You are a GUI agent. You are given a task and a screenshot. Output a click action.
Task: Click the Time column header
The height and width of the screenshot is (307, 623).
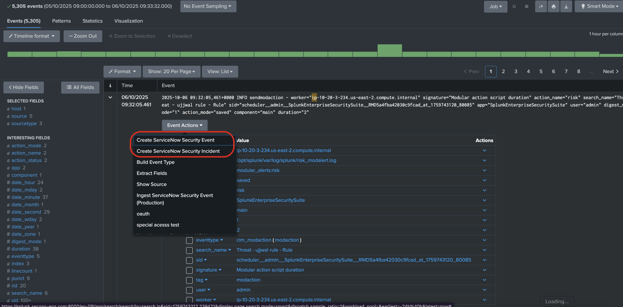point(127,86)
